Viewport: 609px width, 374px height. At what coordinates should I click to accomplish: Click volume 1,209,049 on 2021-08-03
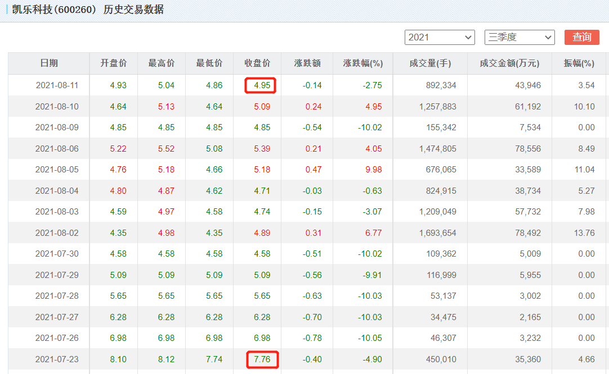coord(438,212)
